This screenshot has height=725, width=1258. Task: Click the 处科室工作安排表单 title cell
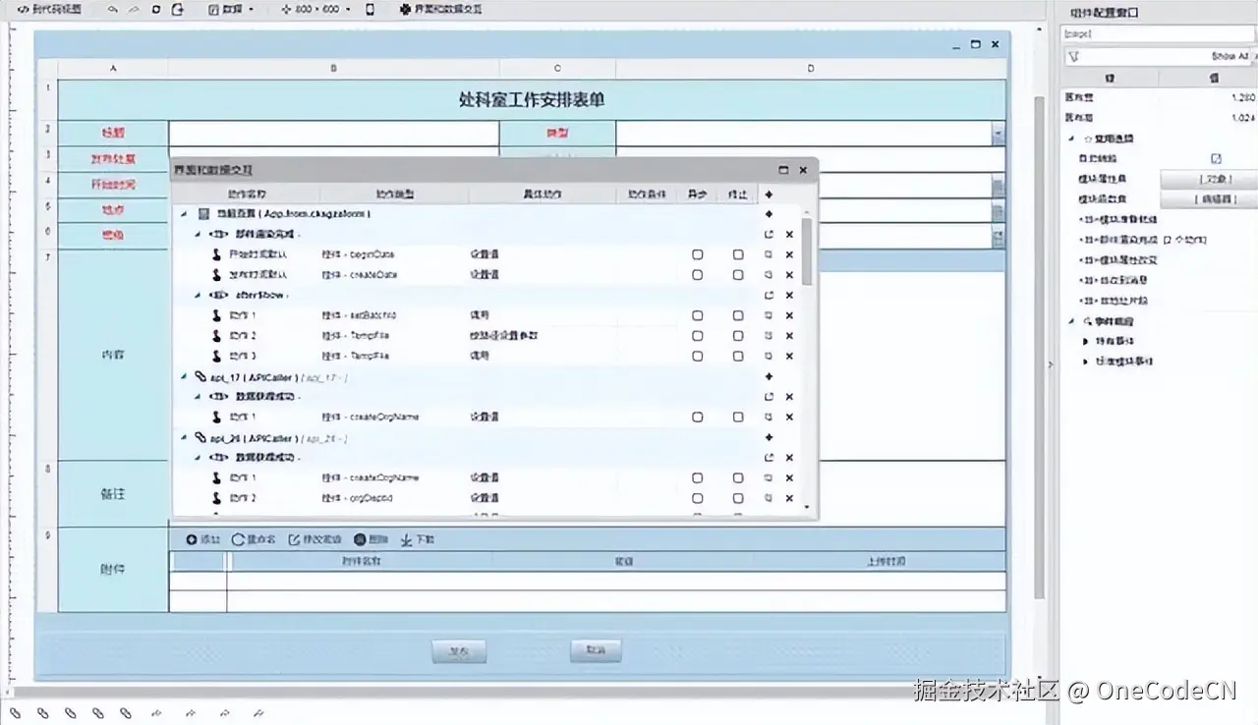coord(532,99)
